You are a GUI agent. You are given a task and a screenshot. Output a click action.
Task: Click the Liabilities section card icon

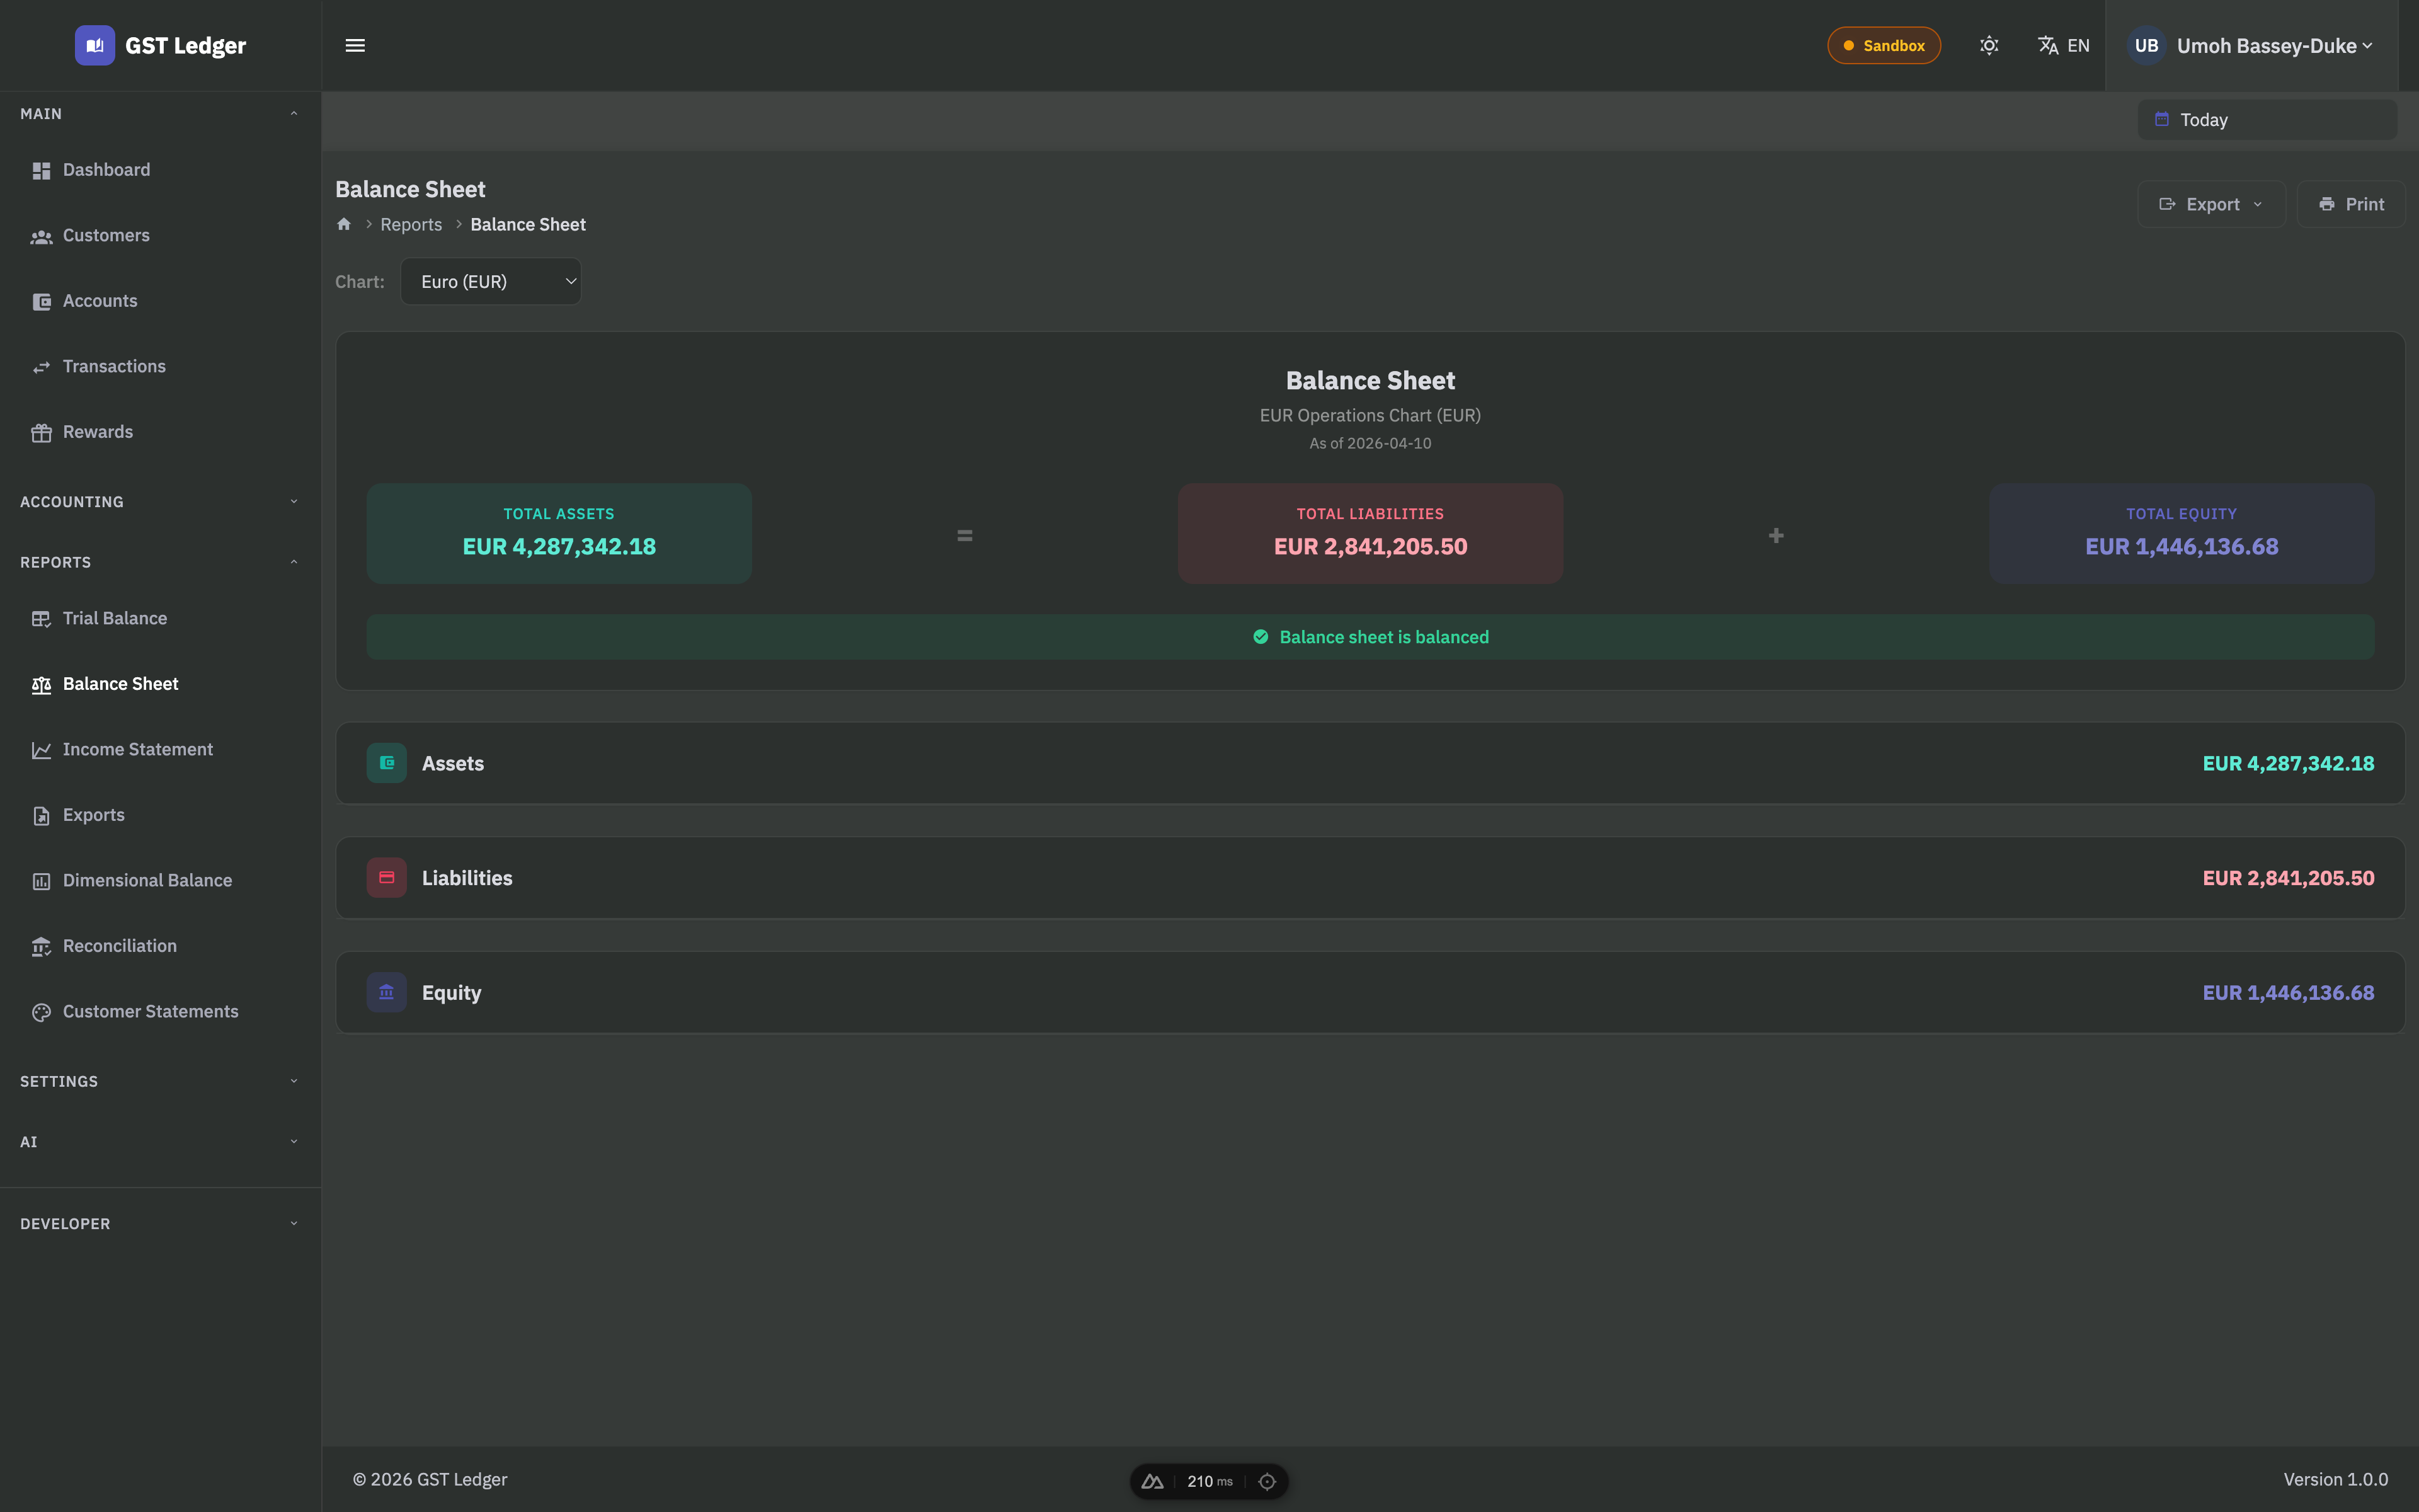[387, 878]
